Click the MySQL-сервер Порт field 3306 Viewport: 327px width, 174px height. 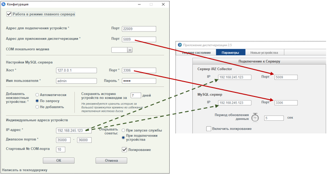tap(286, 103)
